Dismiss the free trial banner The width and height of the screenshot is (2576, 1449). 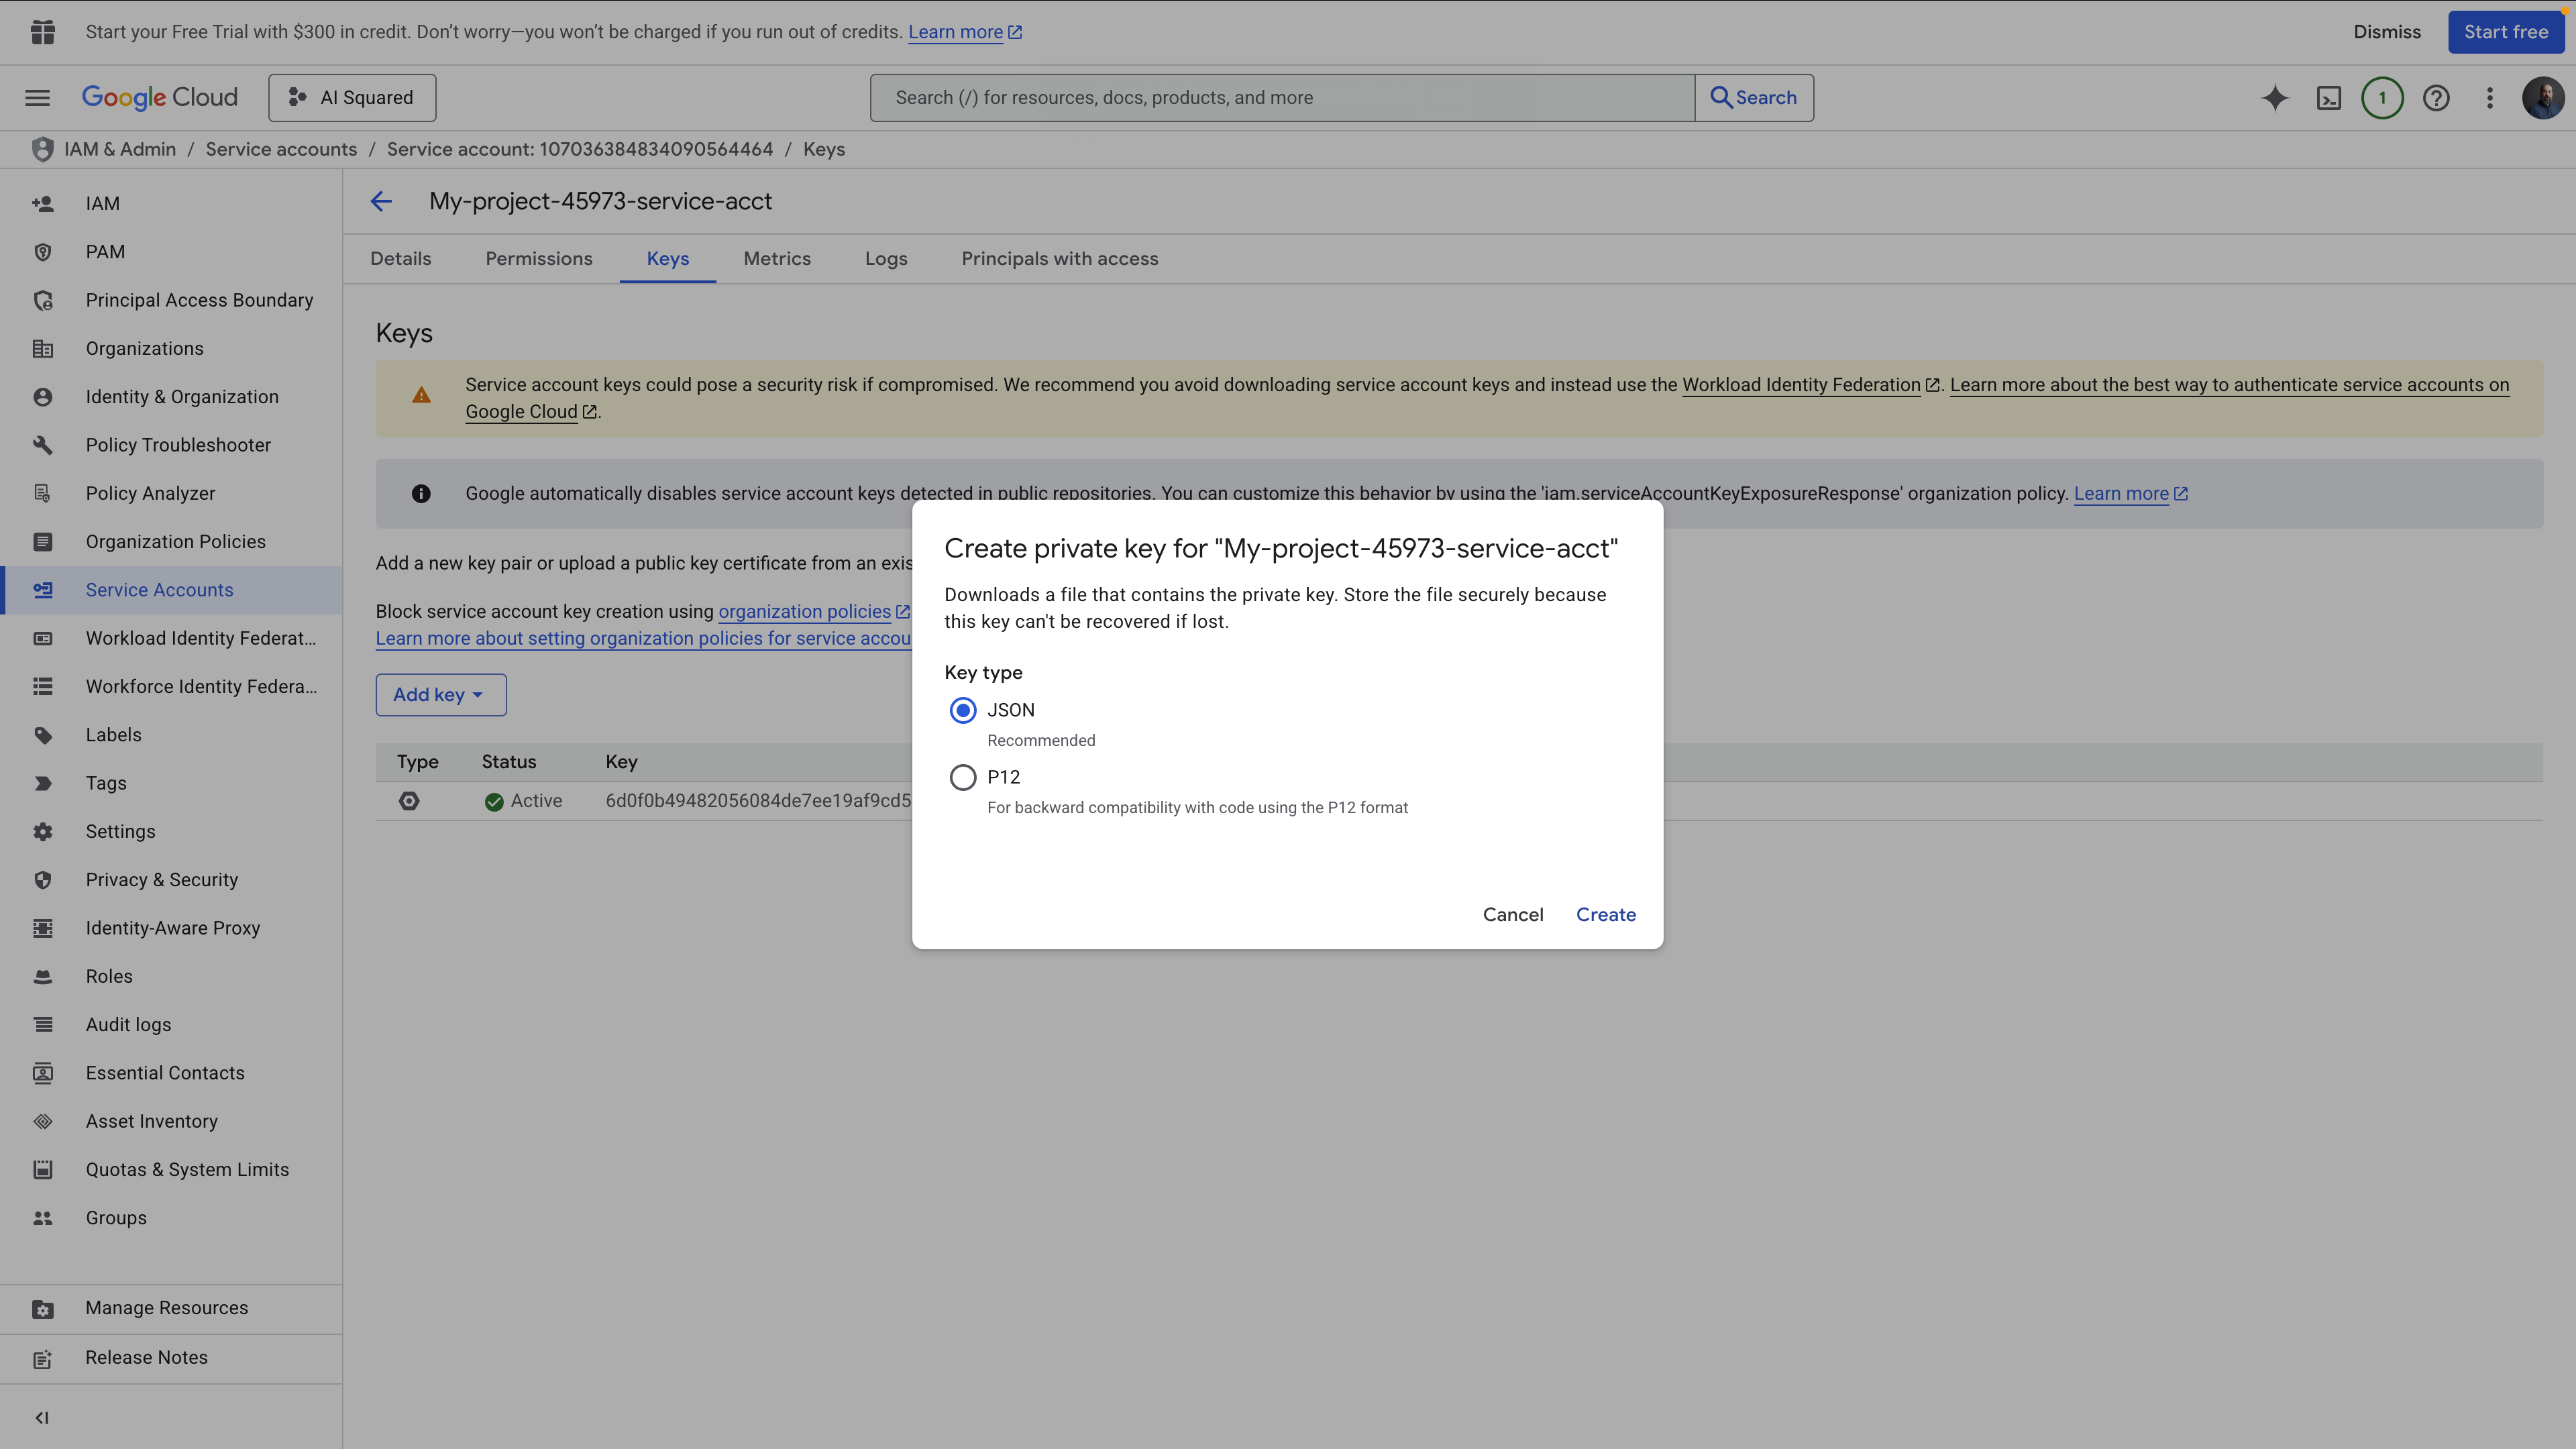(2387, 32)
